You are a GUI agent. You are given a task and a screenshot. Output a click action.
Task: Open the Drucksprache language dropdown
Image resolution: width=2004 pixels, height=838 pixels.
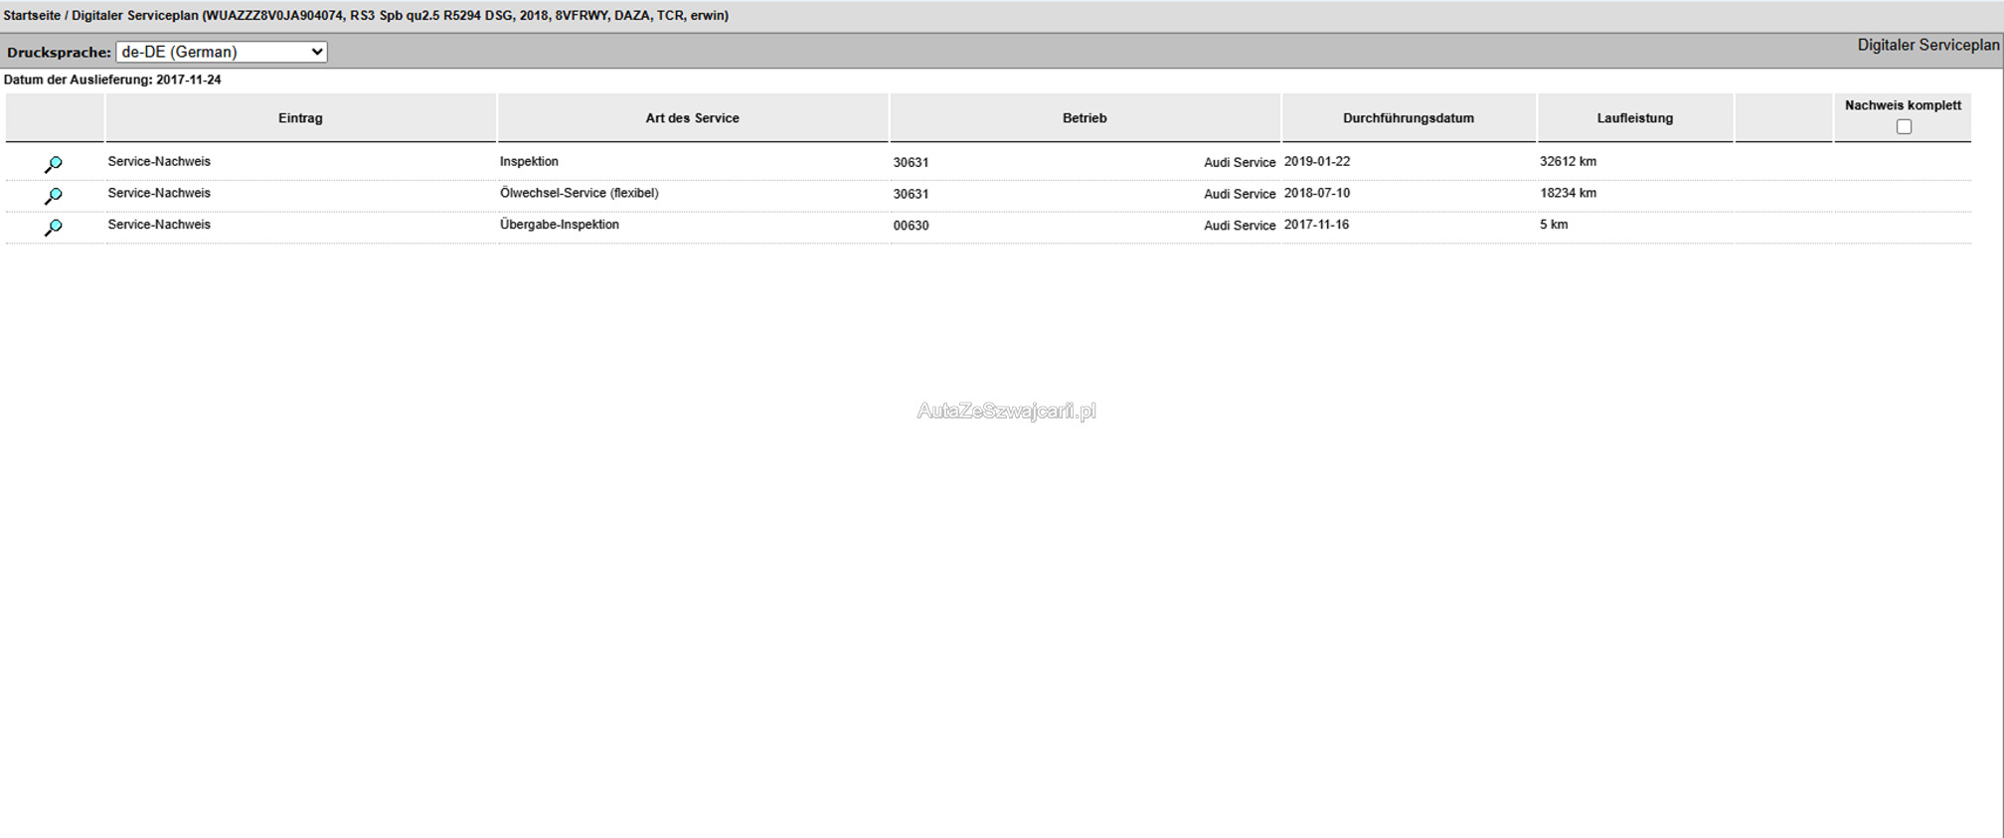click(x=221, y=52)
